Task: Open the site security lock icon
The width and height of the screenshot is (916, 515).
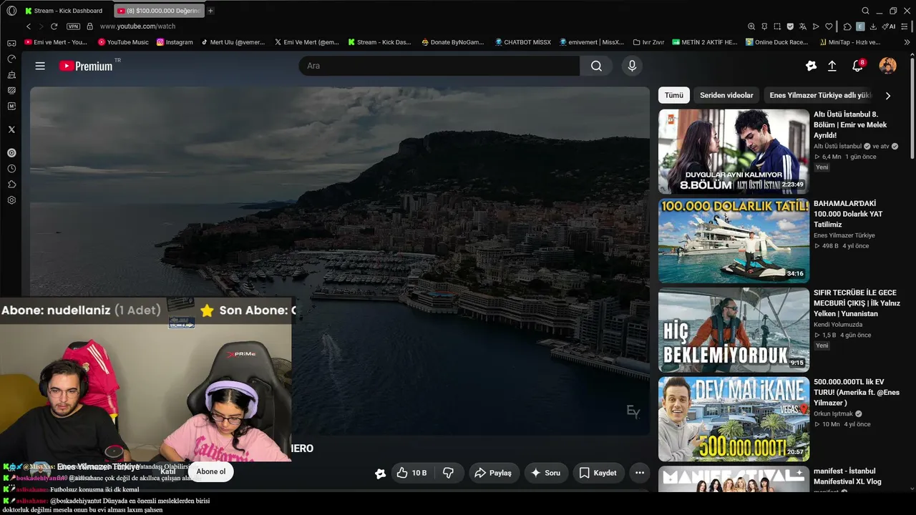Action: [x=90, y=26]
